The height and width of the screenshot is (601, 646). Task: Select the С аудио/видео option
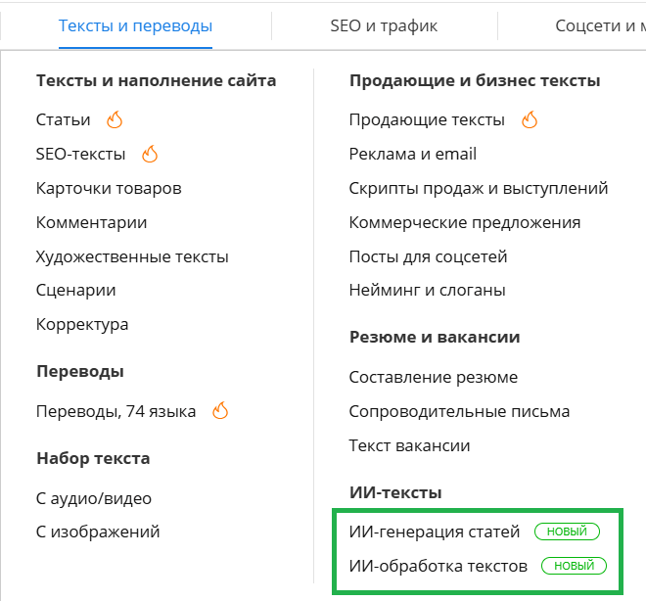pyautogui.click(x=94, y=498)
